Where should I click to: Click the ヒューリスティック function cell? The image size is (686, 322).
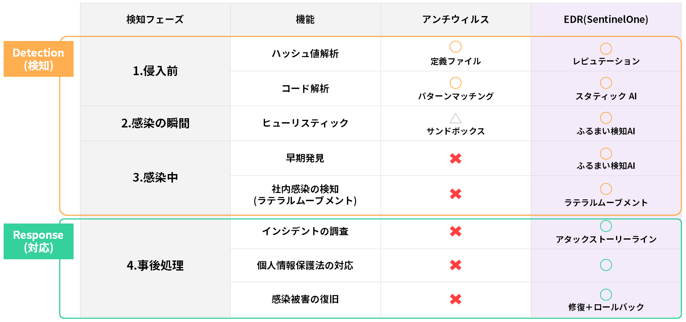pyautogui.click(x=305, y=123)
